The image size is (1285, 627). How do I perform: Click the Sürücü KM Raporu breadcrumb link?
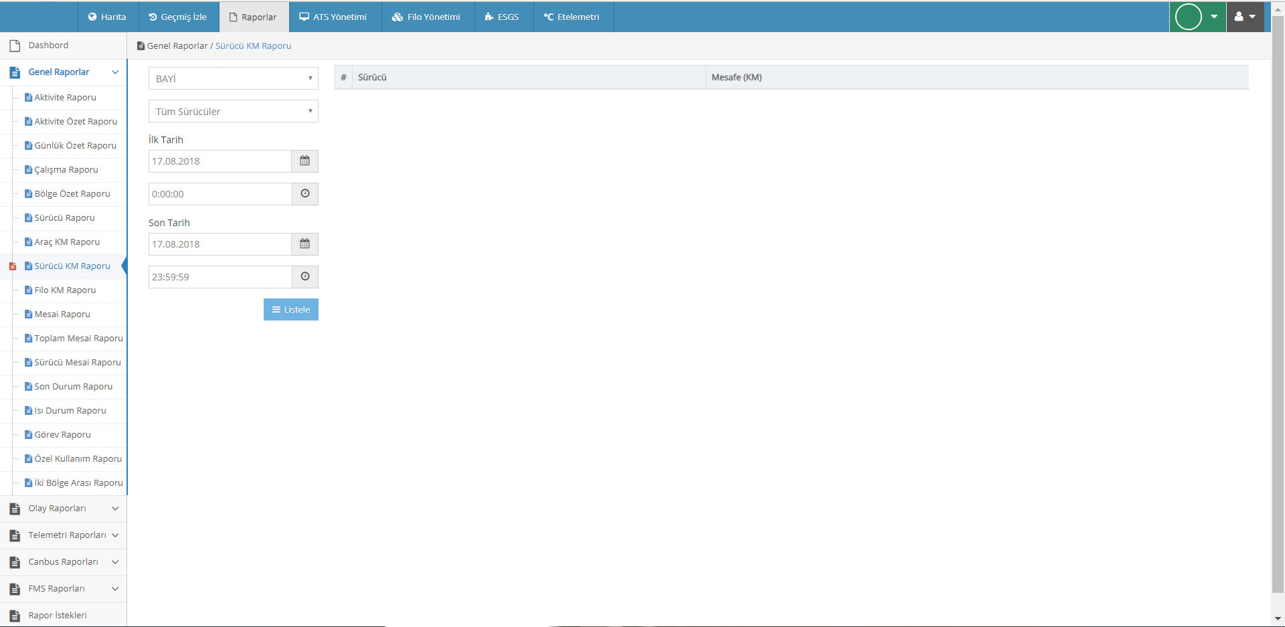[x=253, y=46]
